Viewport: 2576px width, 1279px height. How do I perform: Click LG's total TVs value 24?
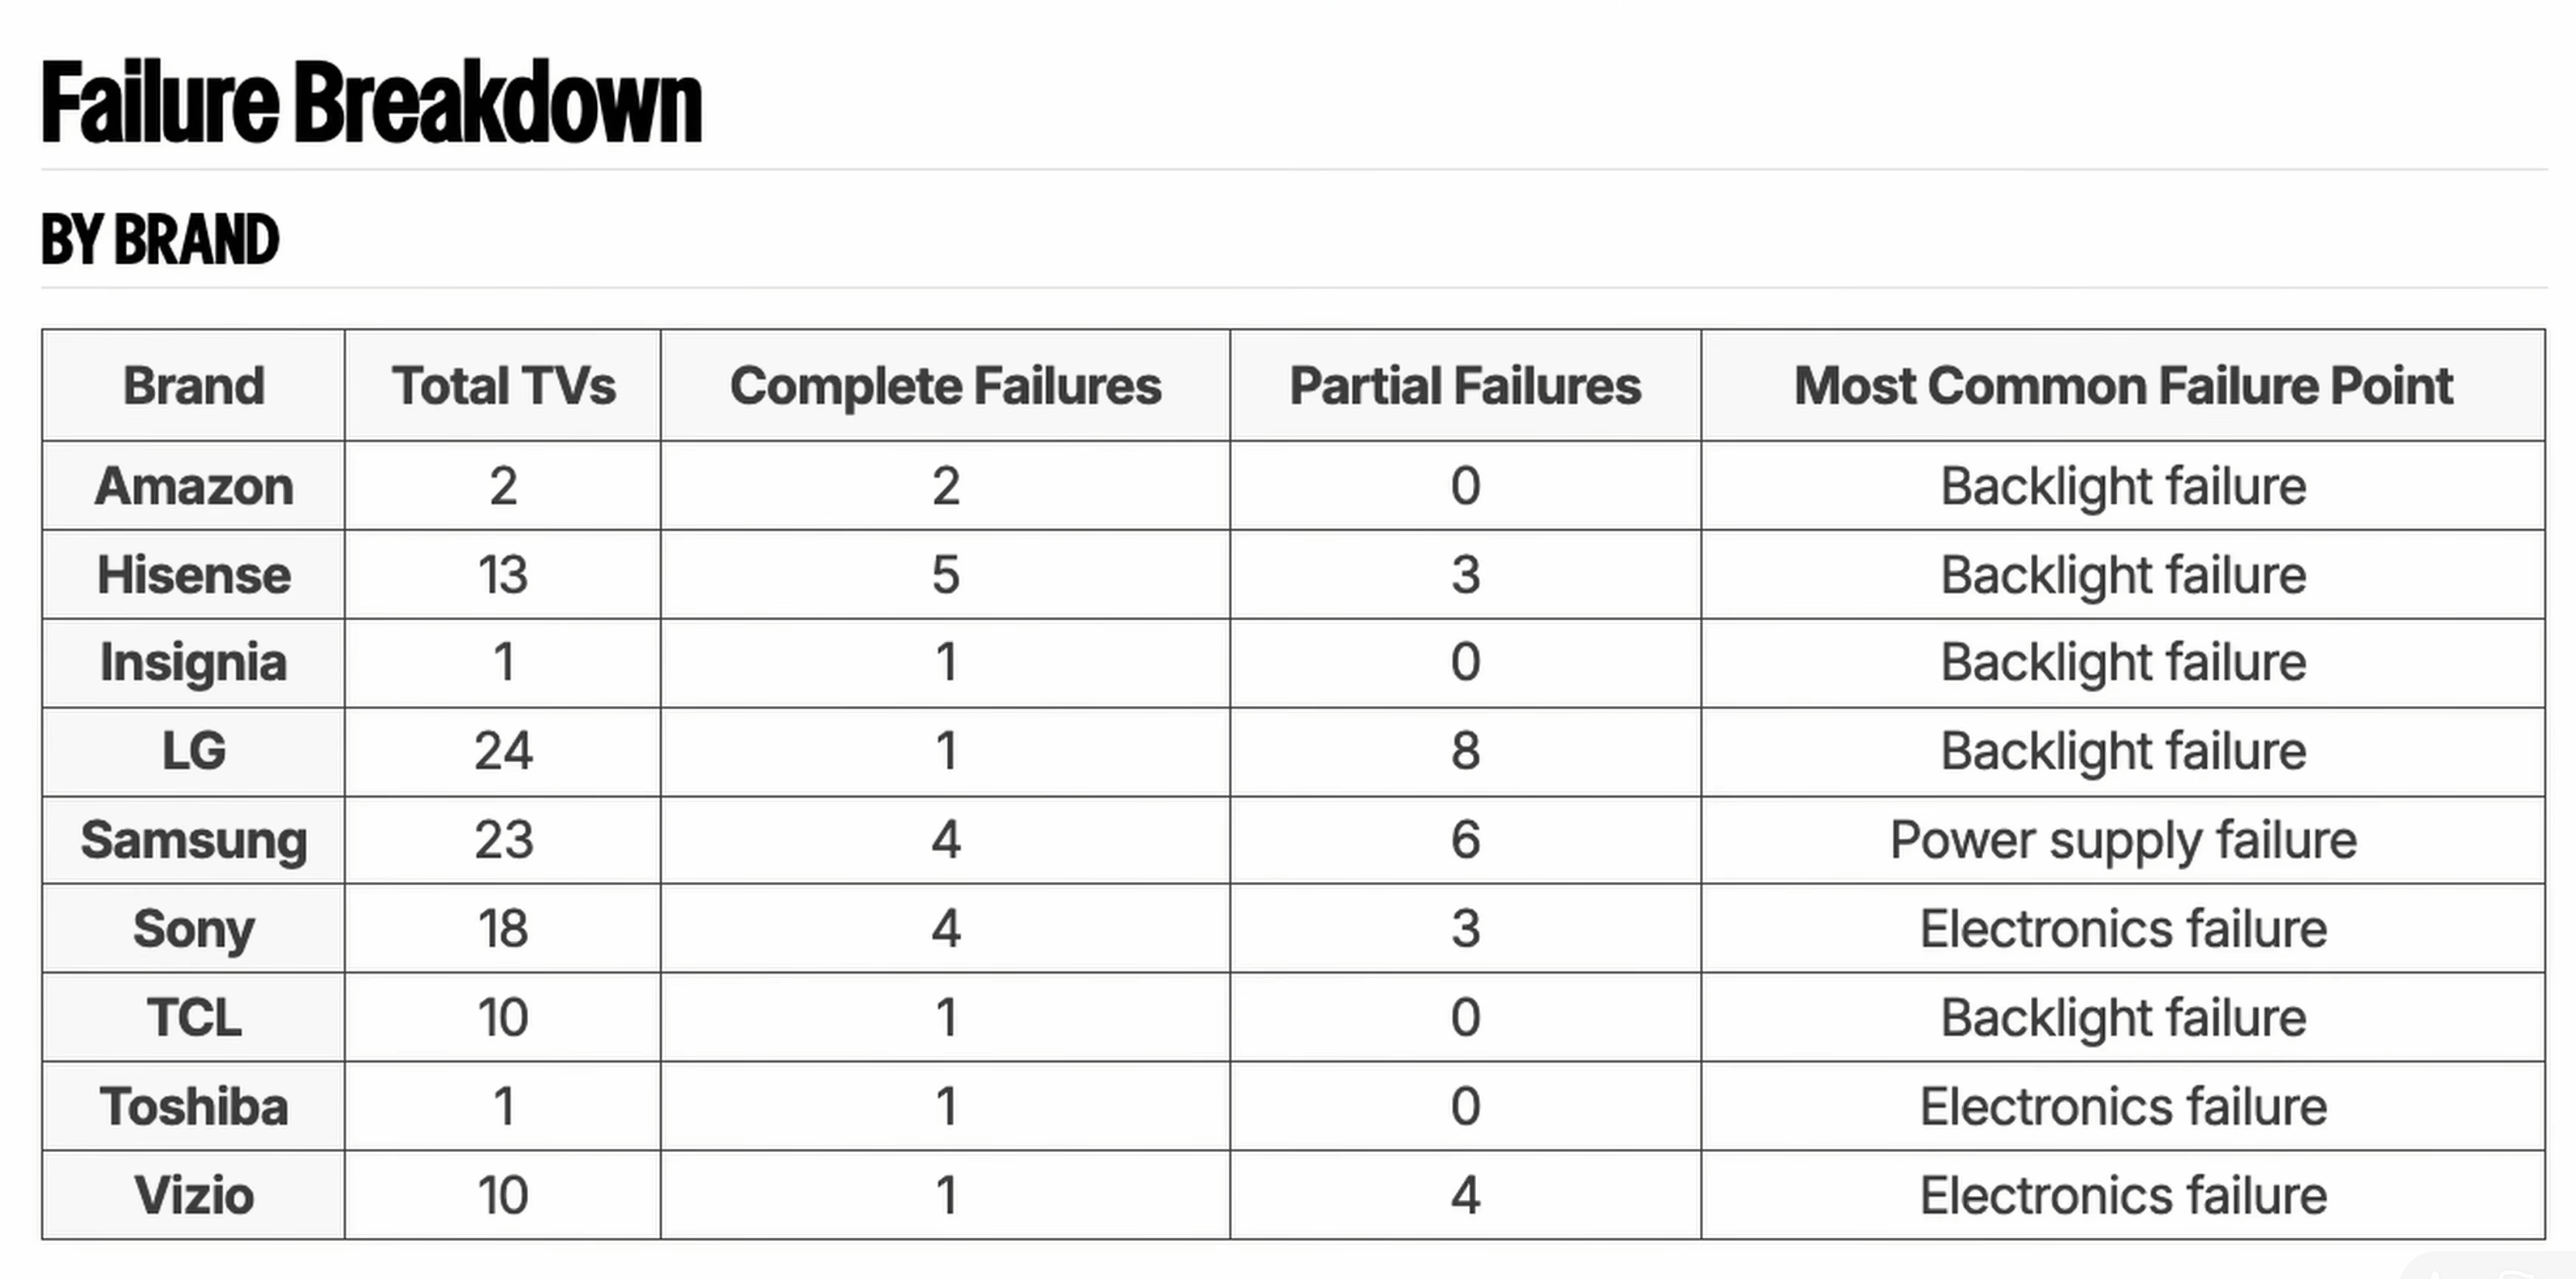coord(503,751)
